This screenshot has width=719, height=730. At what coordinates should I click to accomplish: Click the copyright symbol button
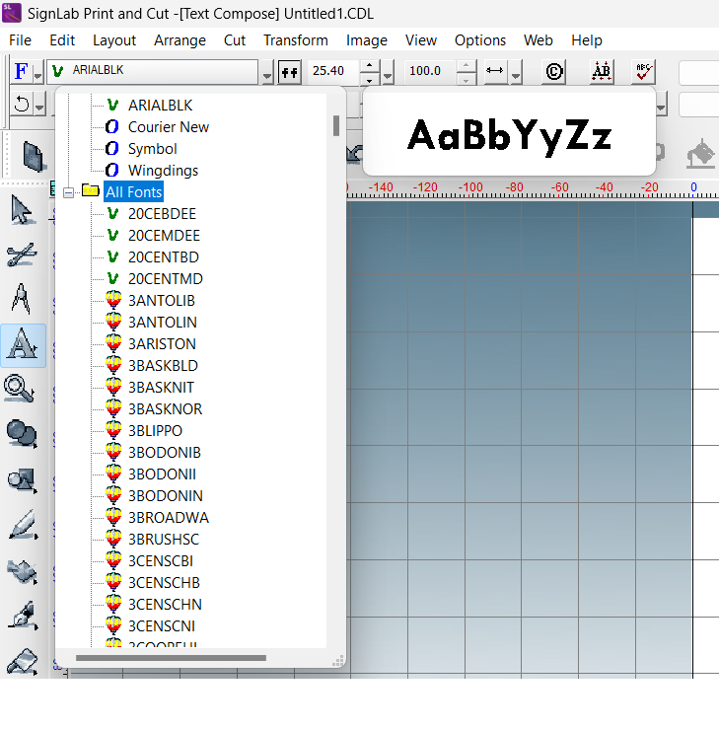553,72
